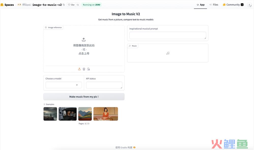Open the Choose a model dropdown
Screen dimensions: 254x150
[64, 85]
